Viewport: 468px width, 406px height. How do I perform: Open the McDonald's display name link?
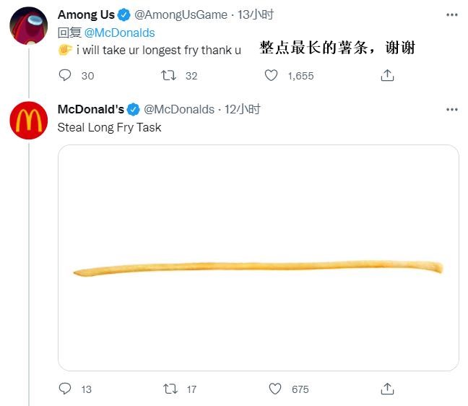click(90, 109)
